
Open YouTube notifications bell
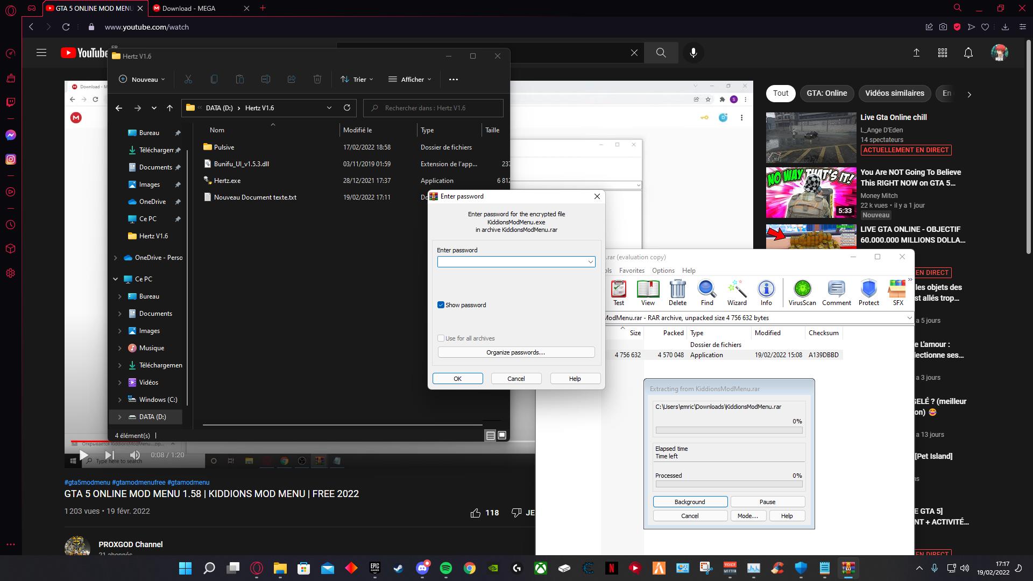(x=968, y=53)
